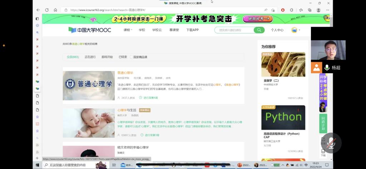Open read aloud icon in address bar

pos(266,10)
